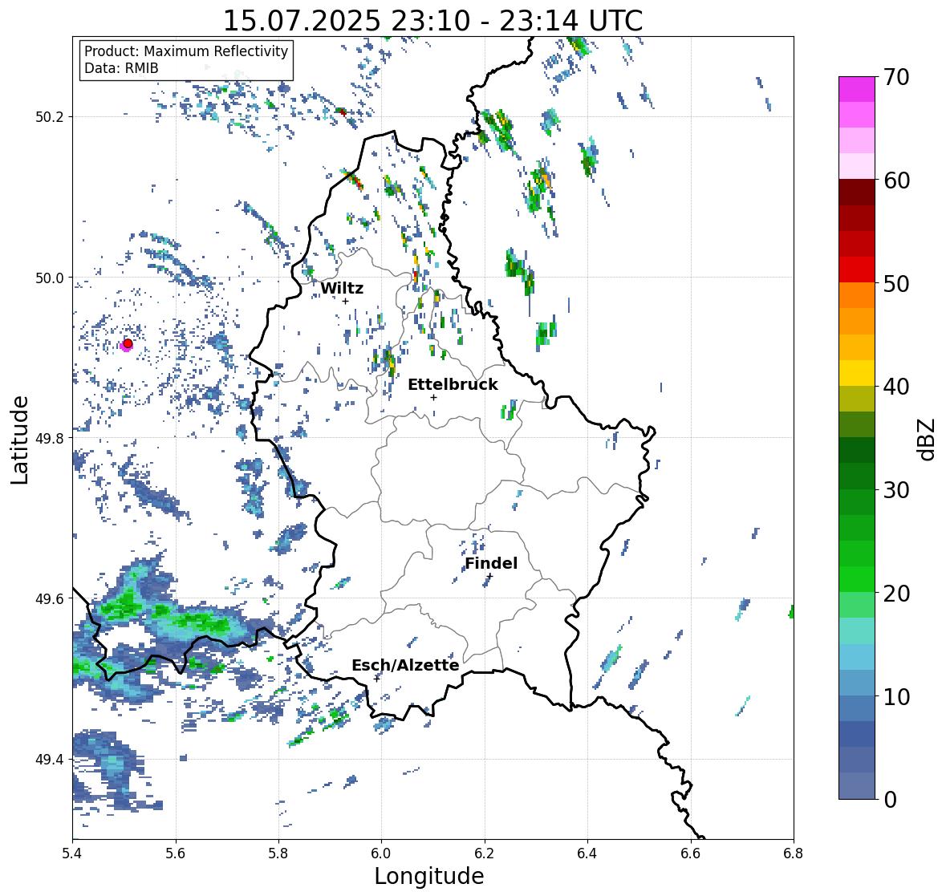Click the 0 tick on colorbar
Screen dimensions: 946x896
pyautogui.click(x=890, y=800)
